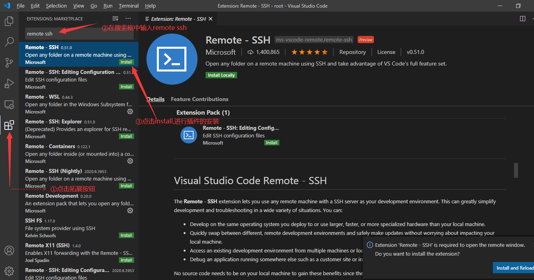
Task: Open the Manage gear for Remote - WSL
Action: pyautogui.click(x=130, y=112)
